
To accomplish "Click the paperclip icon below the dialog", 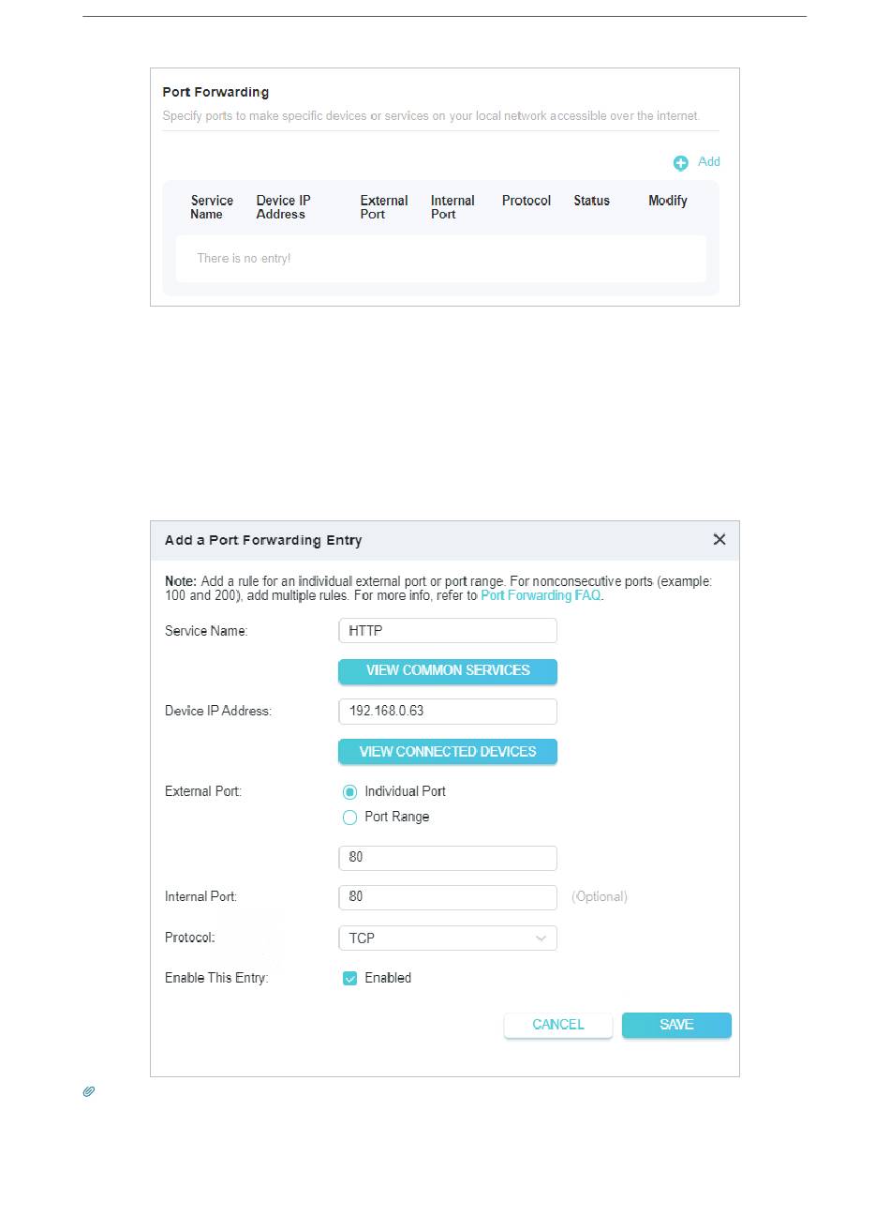I will coord(89,1091).
